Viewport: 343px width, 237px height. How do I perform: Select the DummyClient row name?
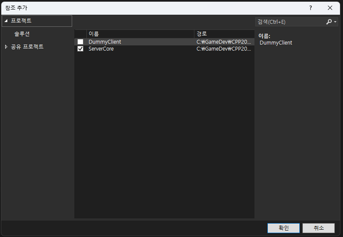105,42
